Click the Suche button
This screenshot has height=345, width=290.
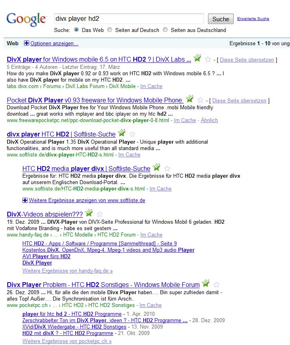pyautogui.click(x=221, y=19)
